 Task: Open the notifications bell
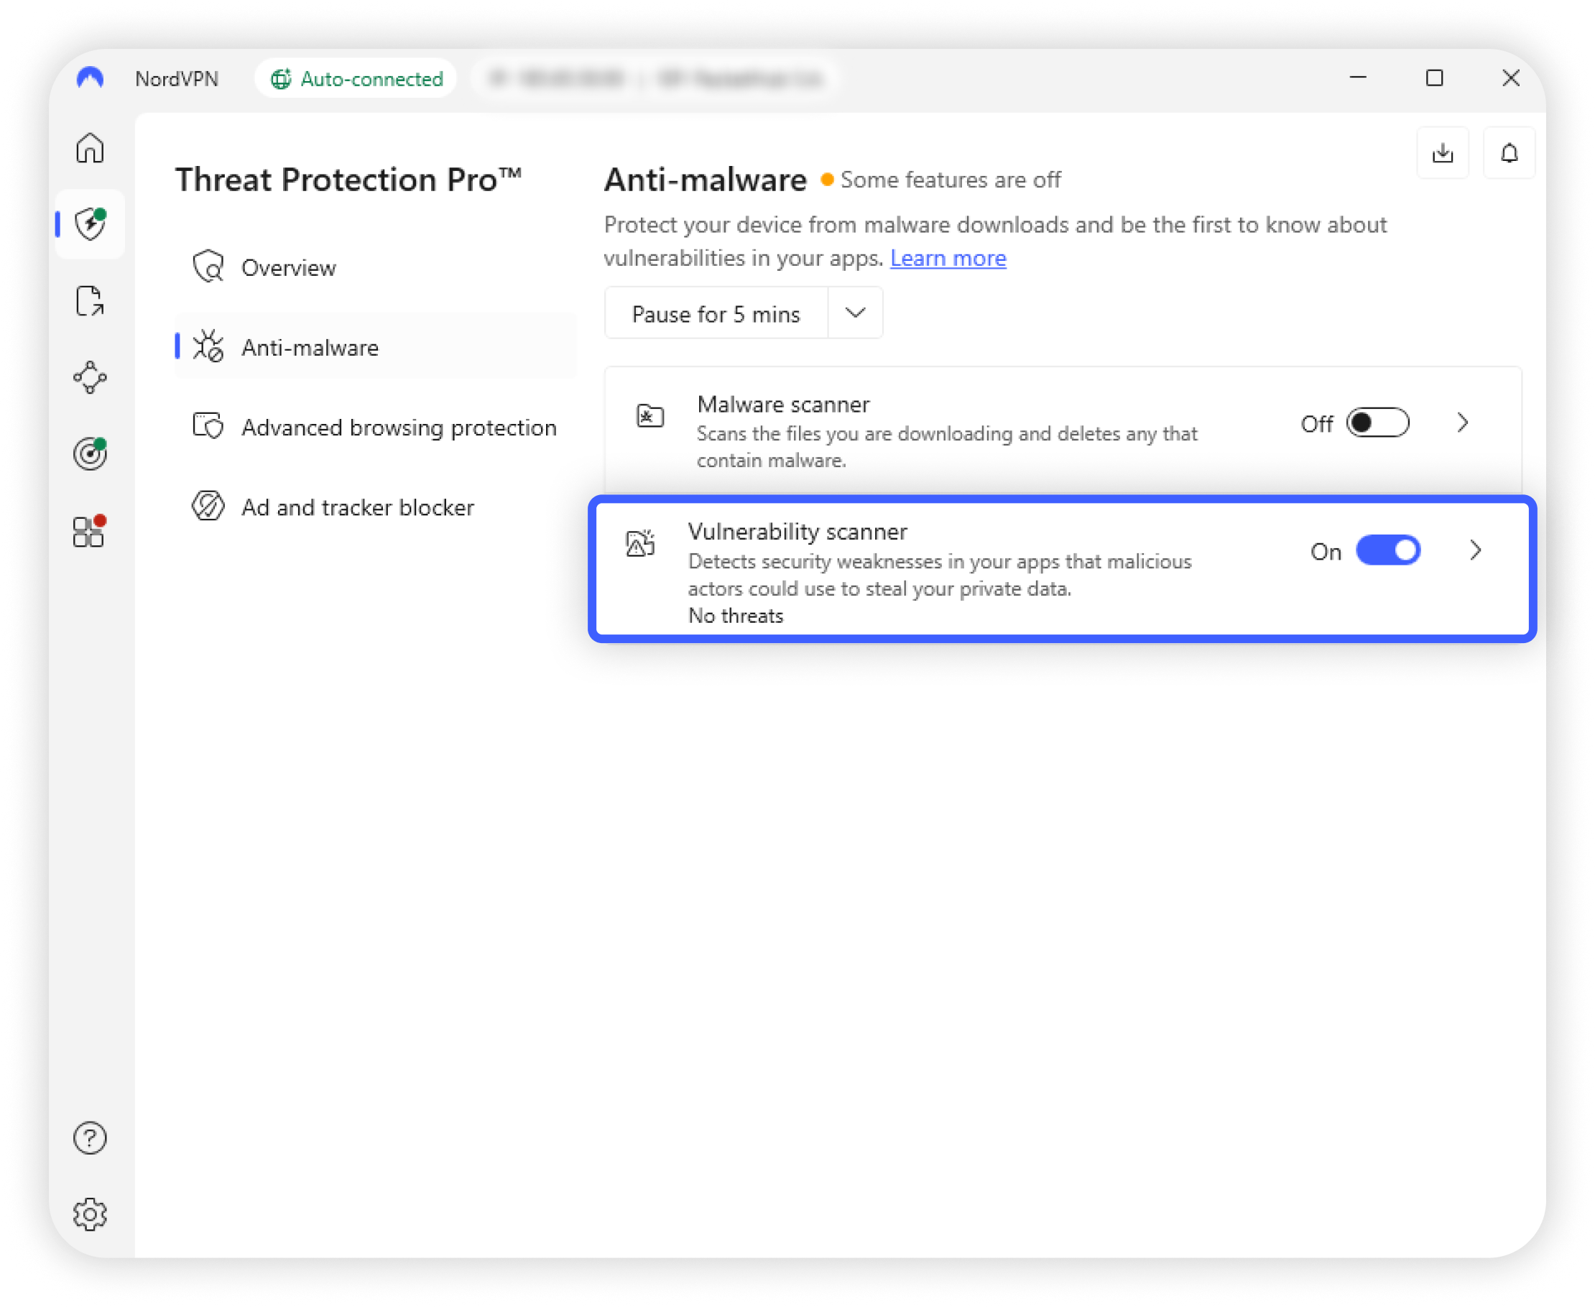click(1510, 153)
